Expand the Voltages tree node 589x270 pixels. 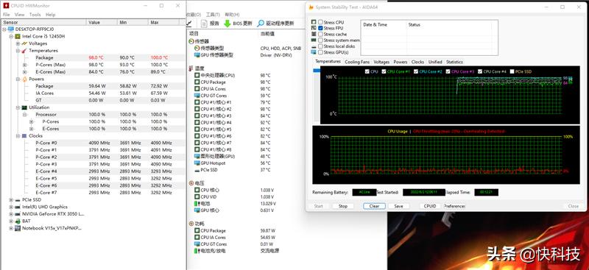18,43
